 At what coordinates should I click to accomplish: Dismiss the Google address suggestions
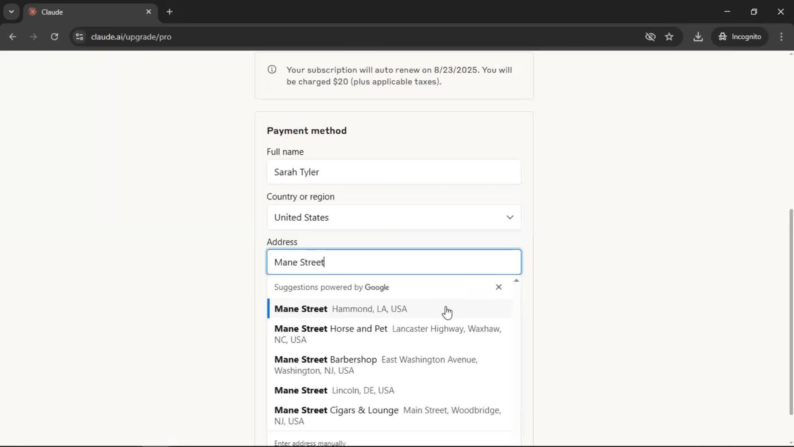tap(499, 287)
